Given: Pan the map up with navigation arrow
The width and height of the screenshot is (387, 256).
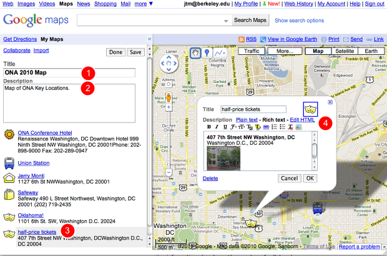Looking at the screenshot, I should pyautogui.click(x=169, y=57).
